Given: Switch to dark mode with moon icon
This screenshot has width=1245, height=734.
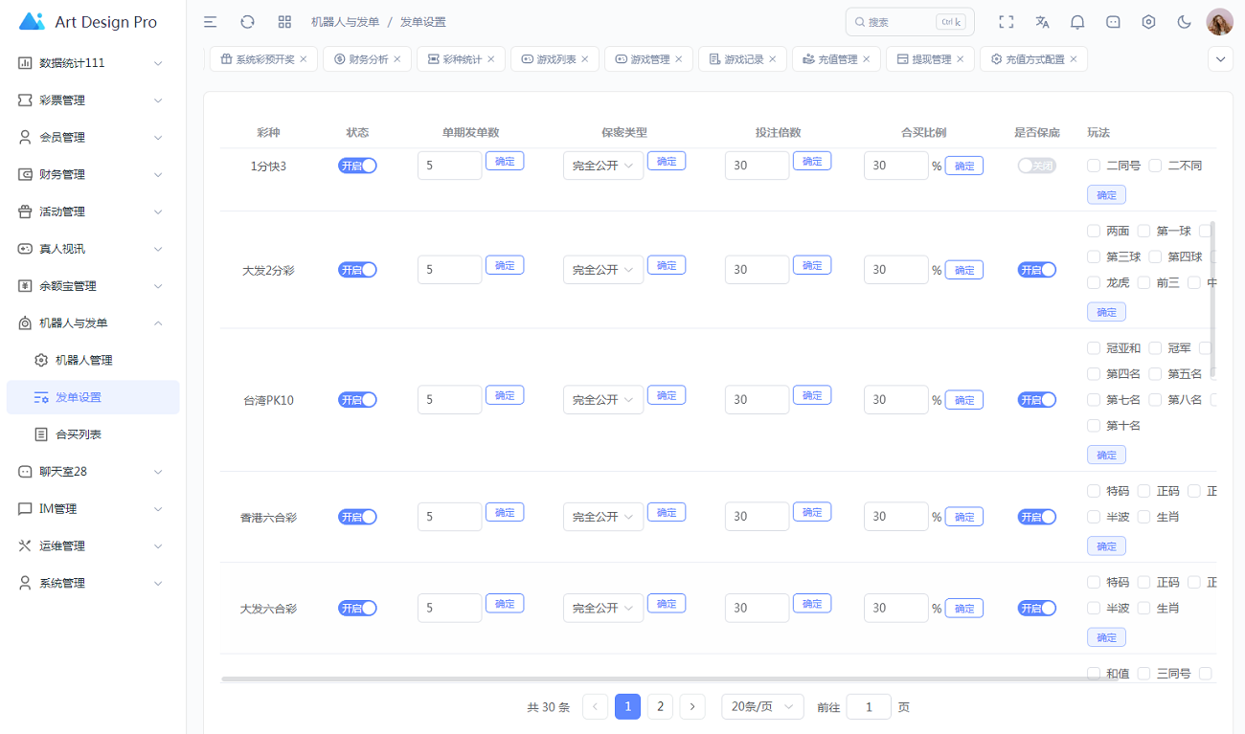Looking at the screenshot, I should 1184,22.
